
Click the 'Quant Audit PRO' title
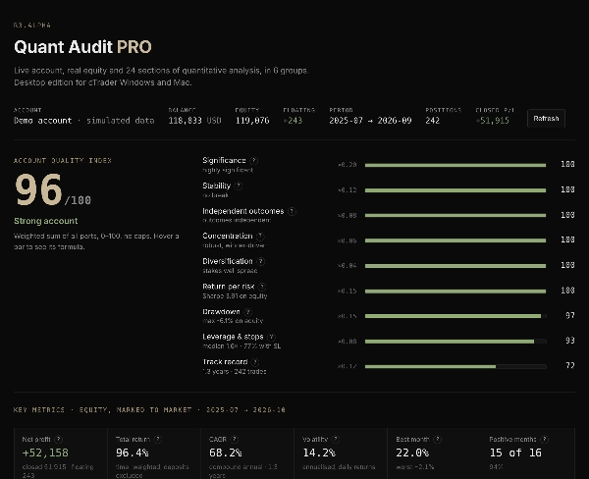82,47
